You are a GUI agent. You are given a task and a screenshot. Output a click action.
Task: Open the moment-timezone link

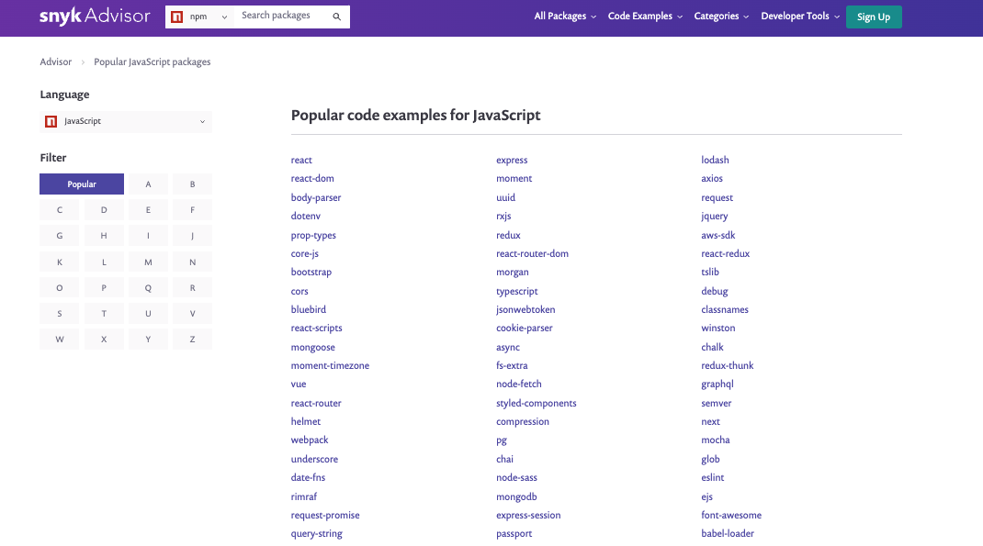(330, 365)
